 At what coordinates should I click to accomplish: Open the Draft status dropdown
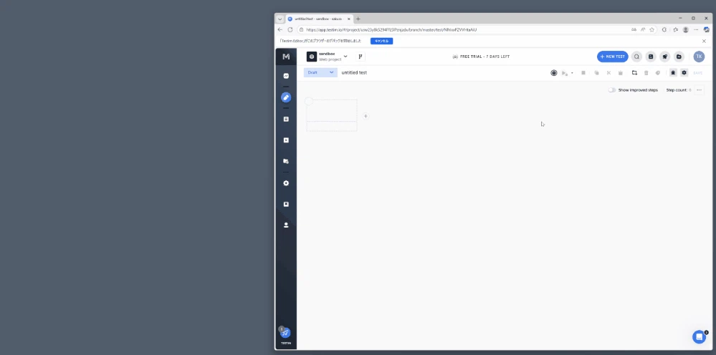tap(320, 72)
